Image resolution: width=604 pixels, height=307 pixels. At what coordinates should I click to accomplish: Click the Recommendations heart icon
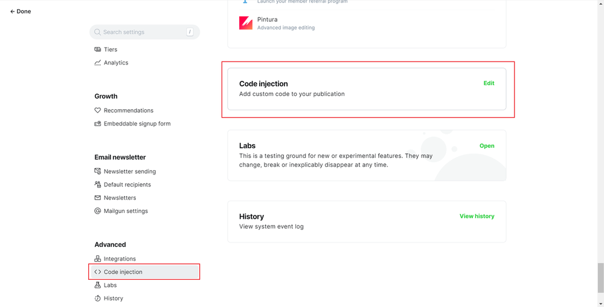pos(98,110)
